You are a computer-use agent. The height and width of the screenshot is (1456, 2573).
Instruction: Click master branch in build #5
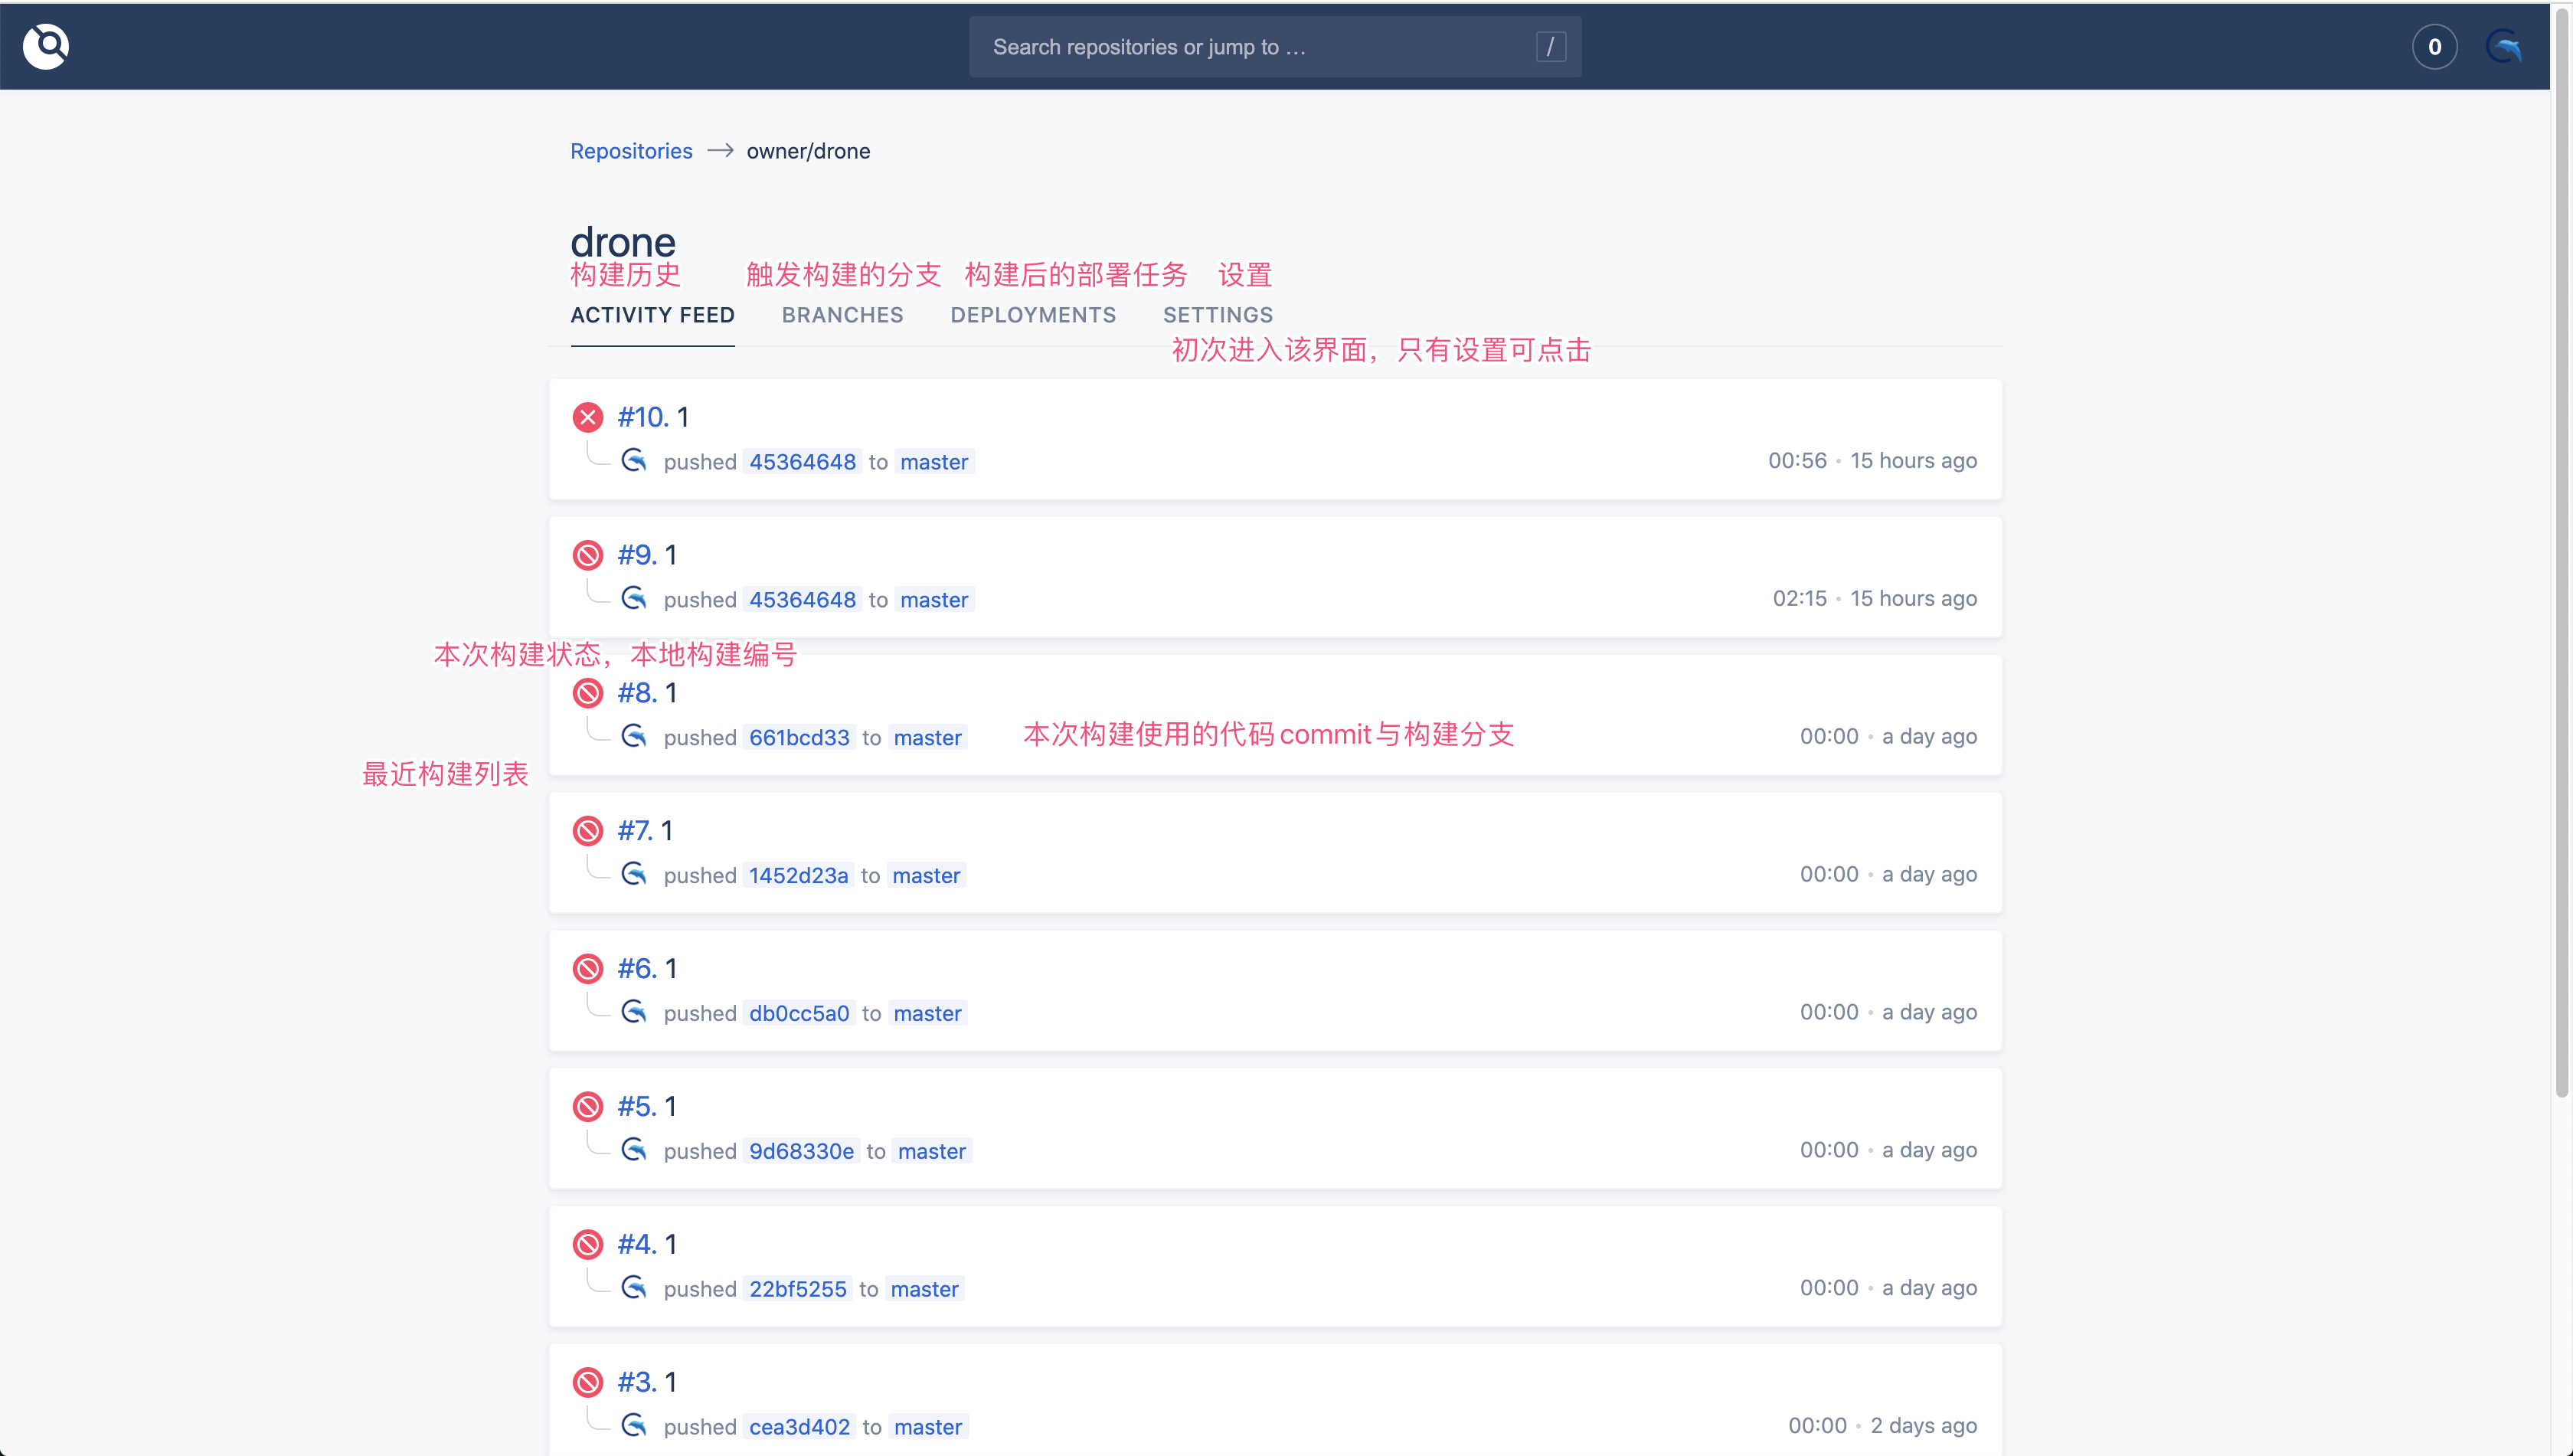coord(932,1152)
